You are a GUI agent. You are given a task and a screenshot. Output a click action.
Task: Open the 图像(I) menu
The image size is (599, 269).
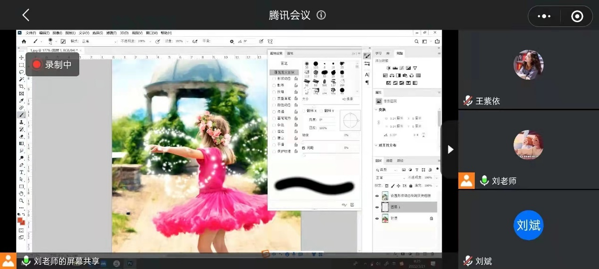click(57, 33)
